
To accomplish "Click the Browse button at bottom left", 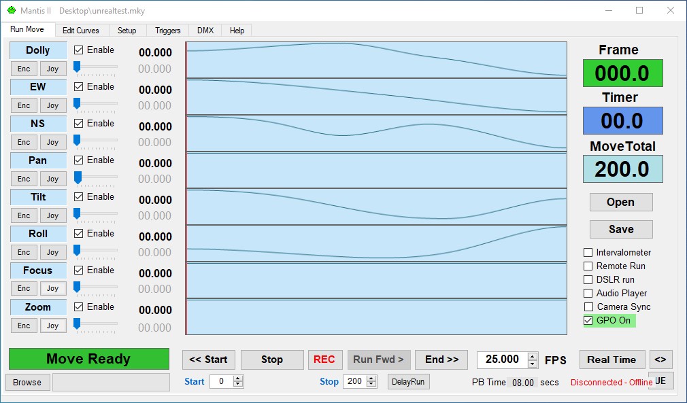I will 27,382.
